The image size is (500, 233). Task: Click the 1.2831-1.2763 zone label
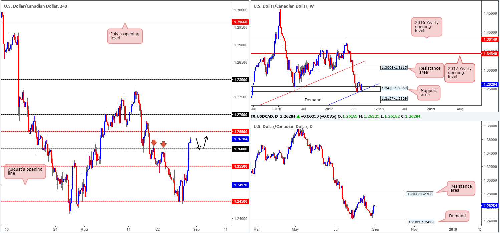[x=419, y=193]
